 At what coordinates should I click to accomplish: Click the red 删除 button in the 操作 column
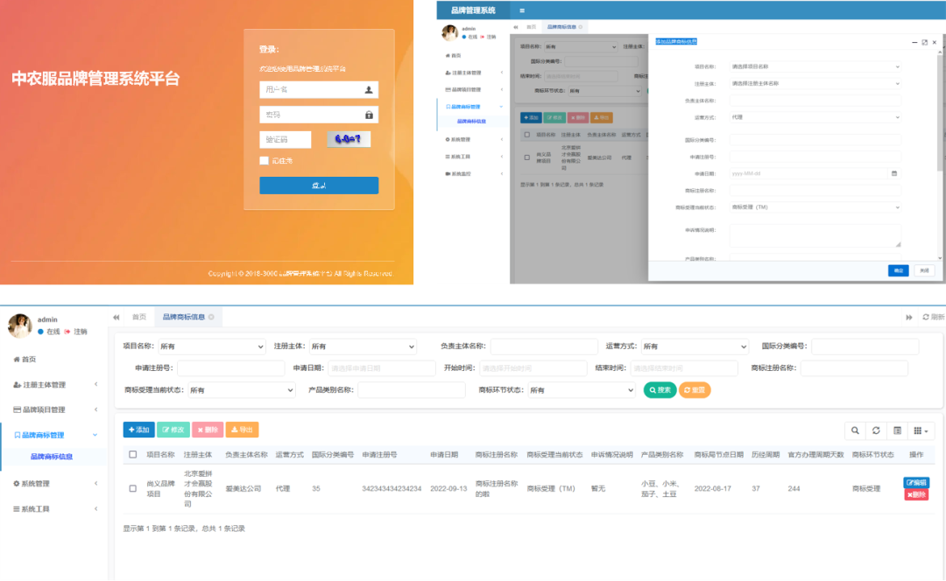tap(916, 495)
